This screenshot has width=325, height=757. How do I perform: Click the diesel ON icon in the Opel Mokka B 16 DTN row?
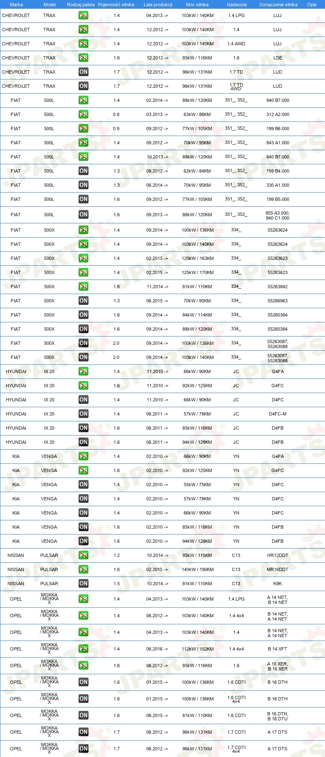[84, 715]
